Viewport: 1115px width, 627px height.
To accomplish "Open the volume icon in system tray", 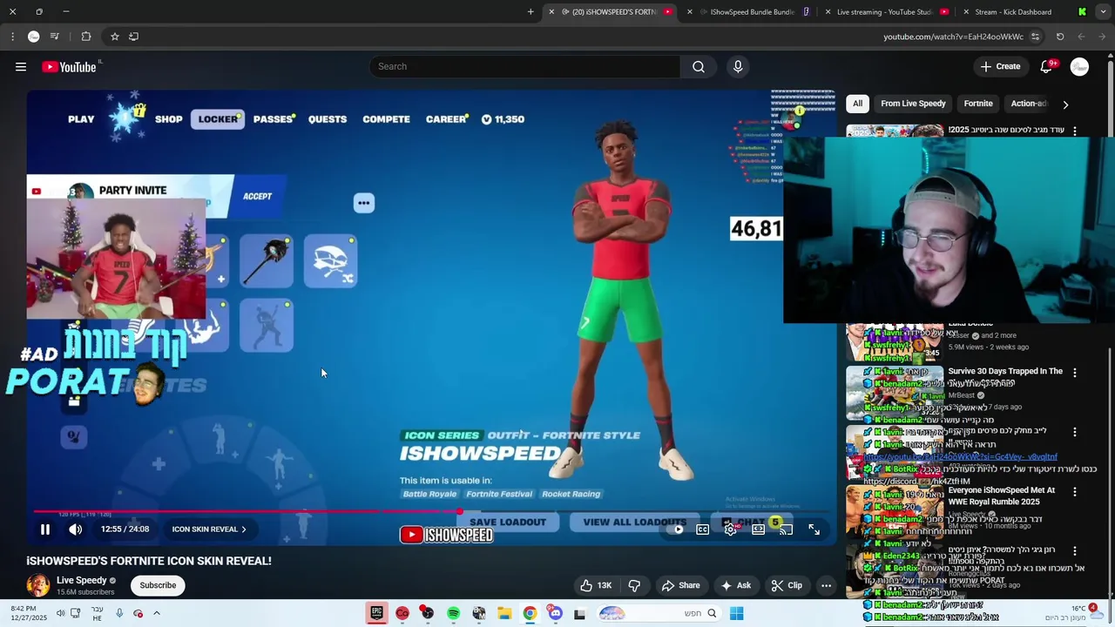I will (x=60, y=613).
